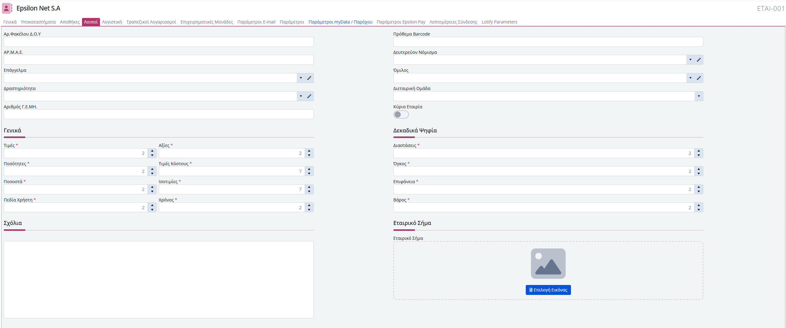786x328 pixels.
Task: Decrease Αξίες decimals with down arrow
Action: [x=309, y=155]
